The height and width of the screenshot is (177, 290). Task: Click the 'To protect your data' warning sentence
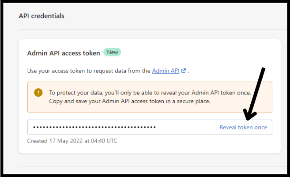tap(150, 93)
